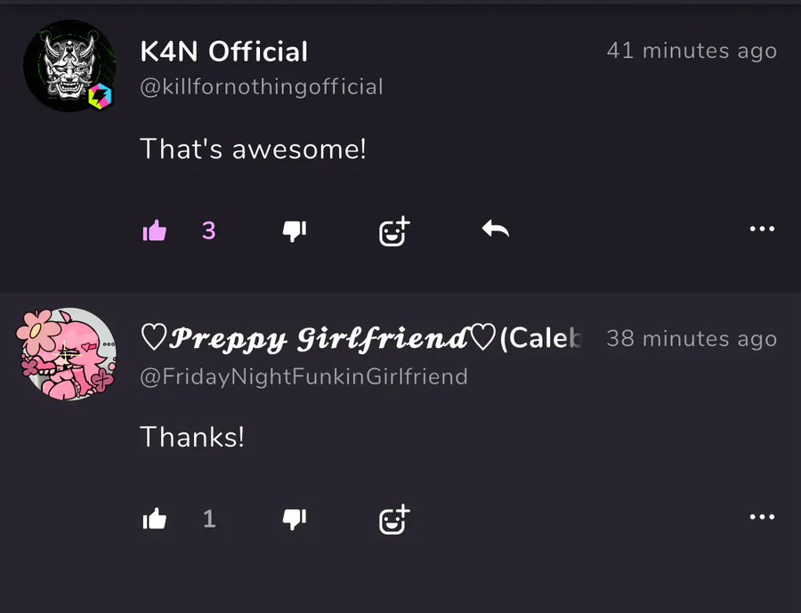Image resolution: width=801 pixels, height=613 pixels.
Task: Open @killfornothingofficial profile handle
Action: [x=261, y=87]
